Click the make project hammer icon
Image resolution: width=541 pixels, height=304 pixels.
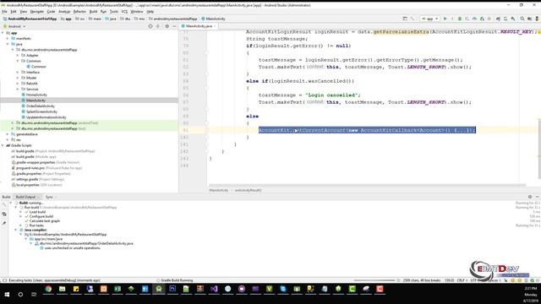coord(412,19)
